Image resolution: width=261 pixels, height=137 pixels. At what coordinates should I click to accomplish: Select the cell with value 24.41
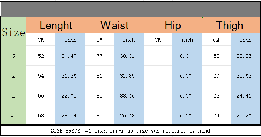245,96
